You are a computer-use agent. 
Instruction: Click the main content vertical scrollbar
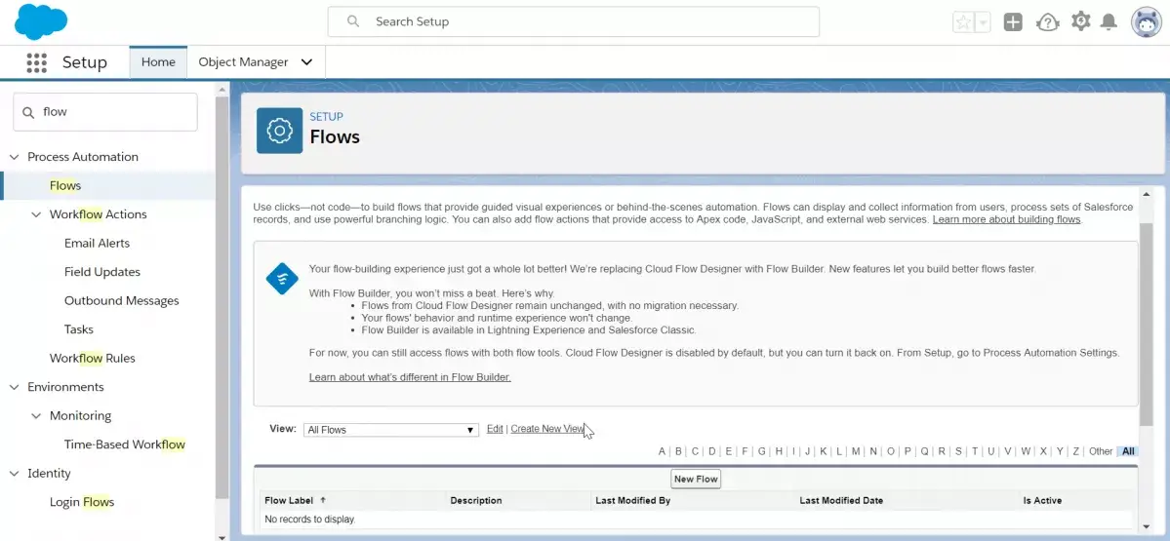click(x=1147, y=325)
